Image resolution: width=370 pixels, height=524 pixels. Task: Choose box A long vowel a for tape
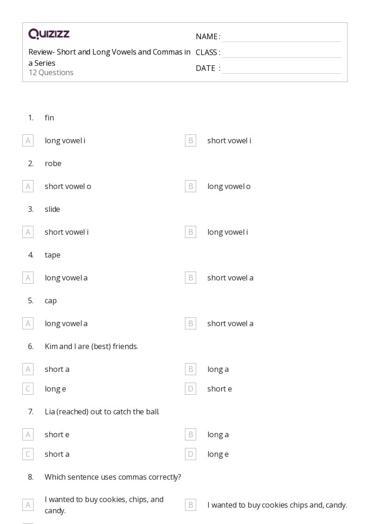click(28, 278)
